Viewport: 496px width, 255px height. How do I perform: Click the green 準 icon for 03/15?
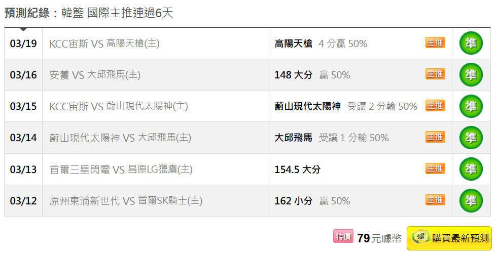click(x=471, y=106)
